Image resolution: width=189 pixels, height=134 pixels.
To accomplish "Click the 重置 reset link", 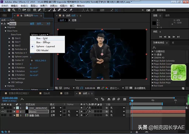I will coord(32,24).
